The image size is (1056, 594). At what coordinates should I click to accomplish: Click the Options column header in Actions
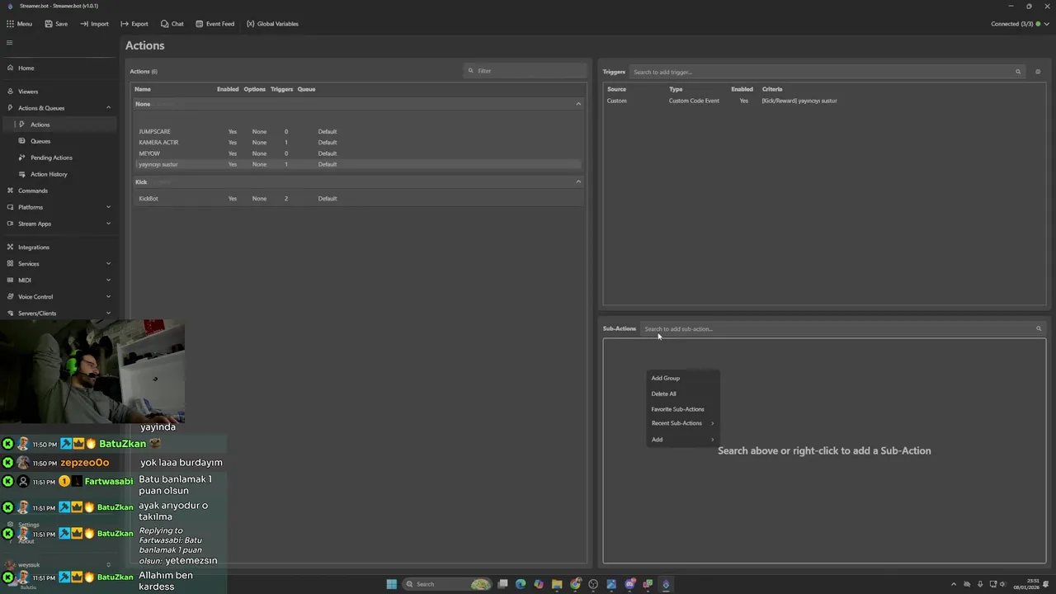(255, 89)
